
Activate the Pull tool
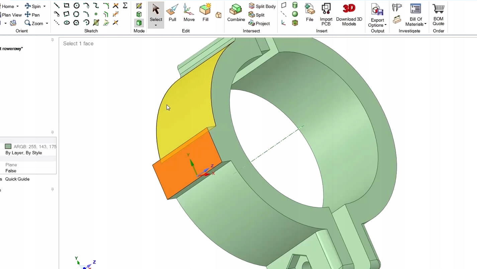(173, 13)
